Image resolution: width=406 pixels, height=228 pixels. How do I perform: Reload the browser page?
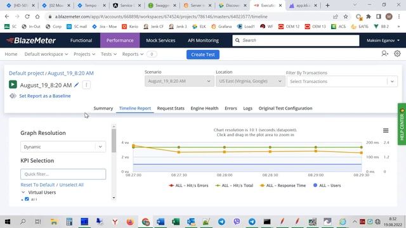(27, 16)
